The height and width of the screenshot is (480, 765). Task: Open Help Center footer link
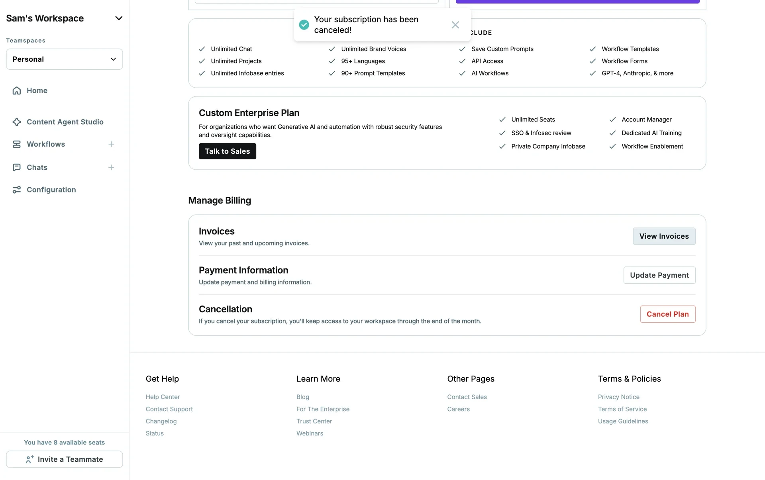(x=163, y=397)
